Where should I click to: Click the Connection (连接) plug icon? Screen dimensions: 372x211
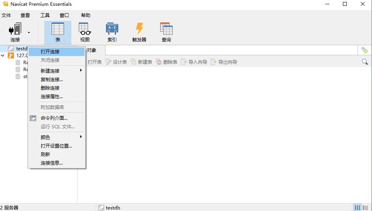click(x=15, y=29)
